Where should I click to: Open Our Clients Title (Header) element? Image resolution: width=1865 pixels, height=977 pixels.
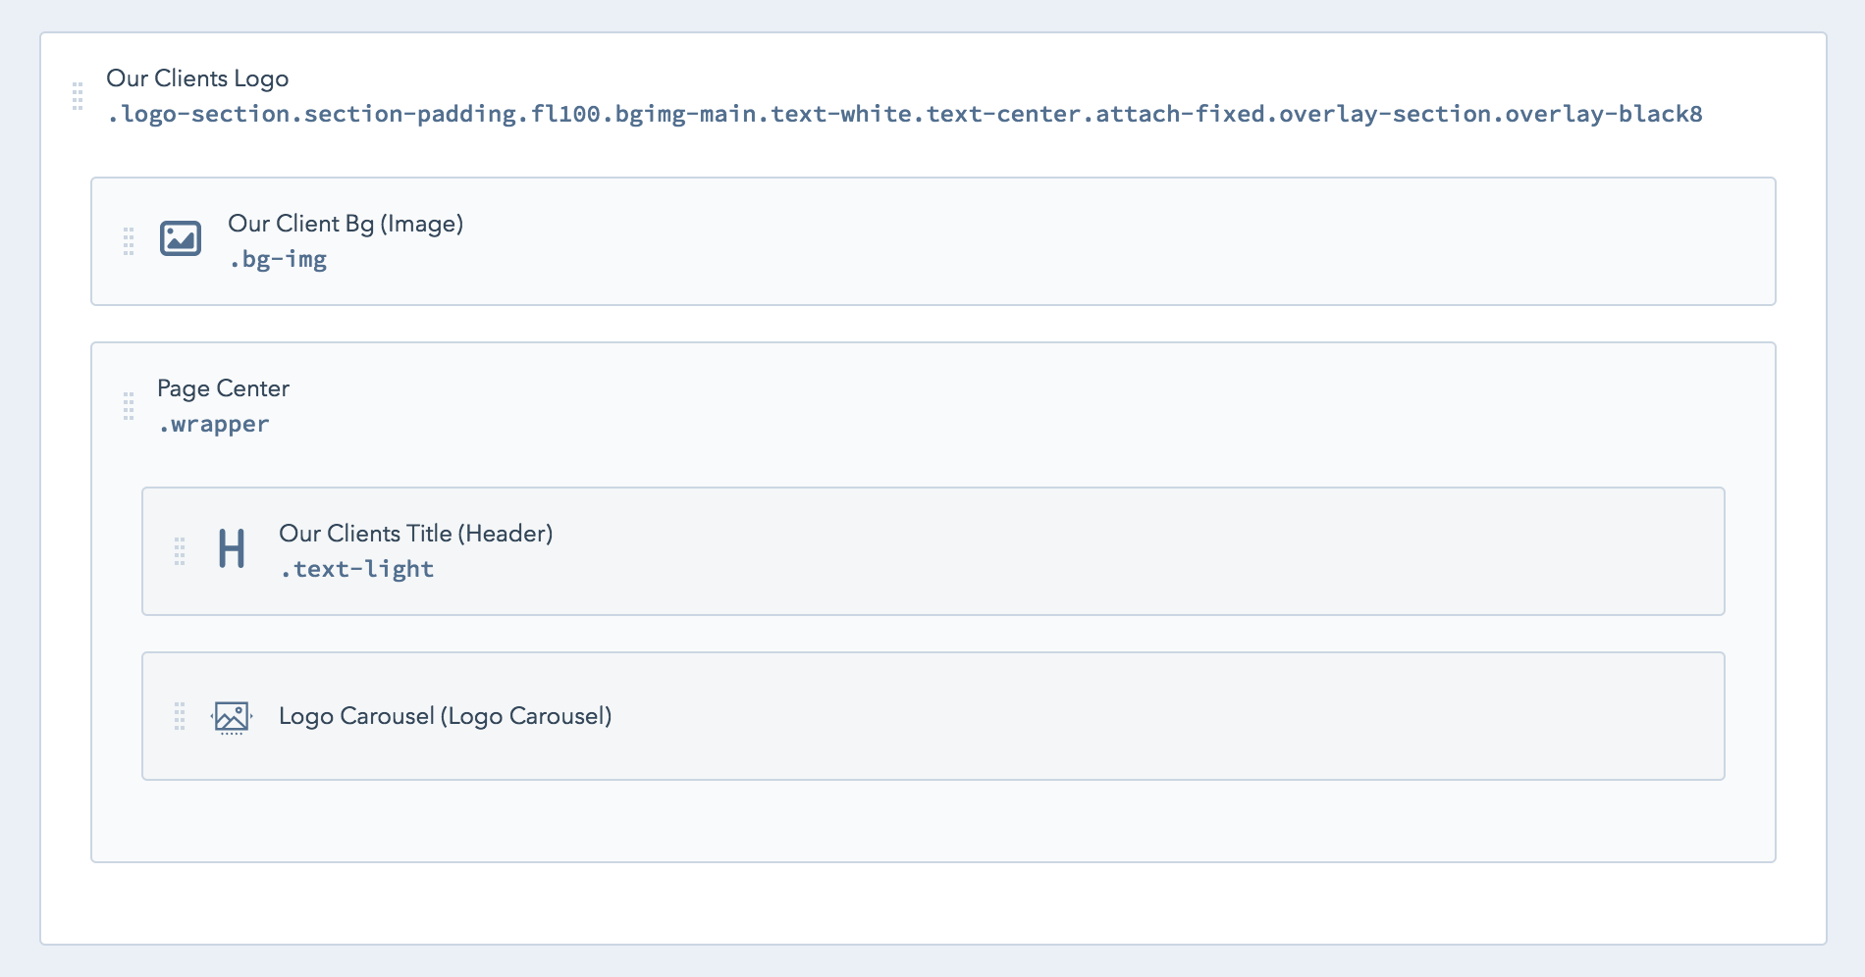pos(415,534)
